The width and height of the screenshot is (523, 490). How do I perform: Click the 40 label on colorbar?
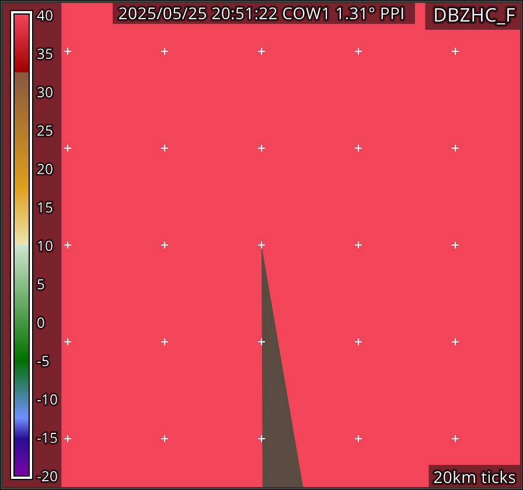coord(45,16)
